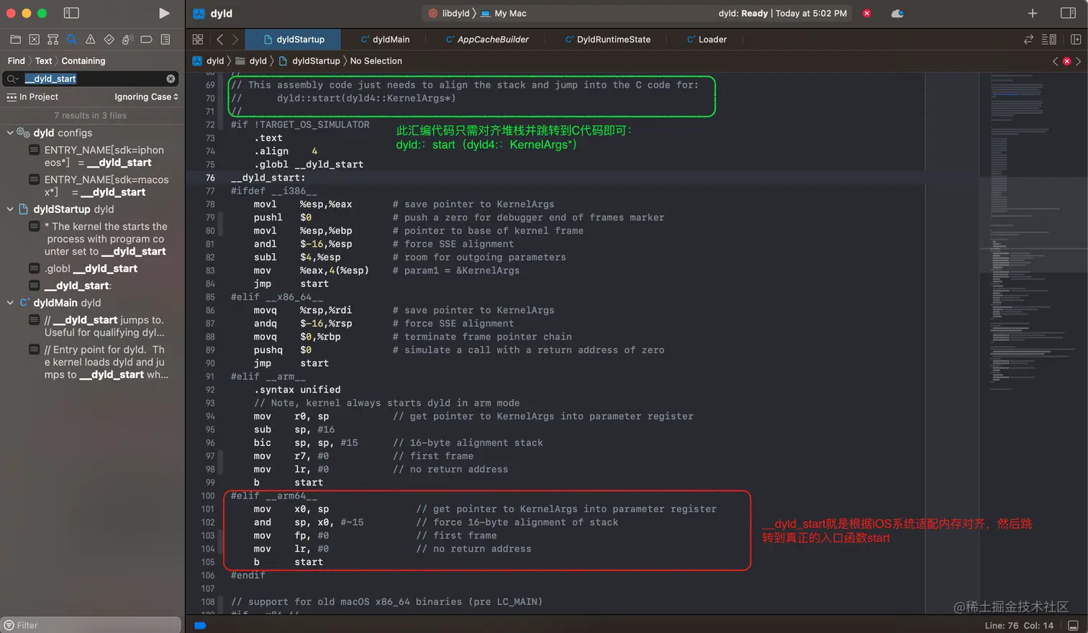Switch to the DyldRuntimeState tab
This screenshot has height=633, width=1088.
pyautogui.click(x=607, y=40)
